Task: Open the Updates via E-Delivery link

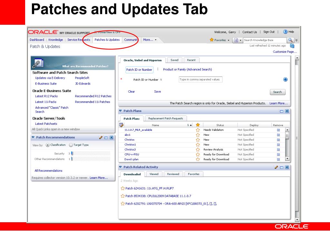Action: 50,78
